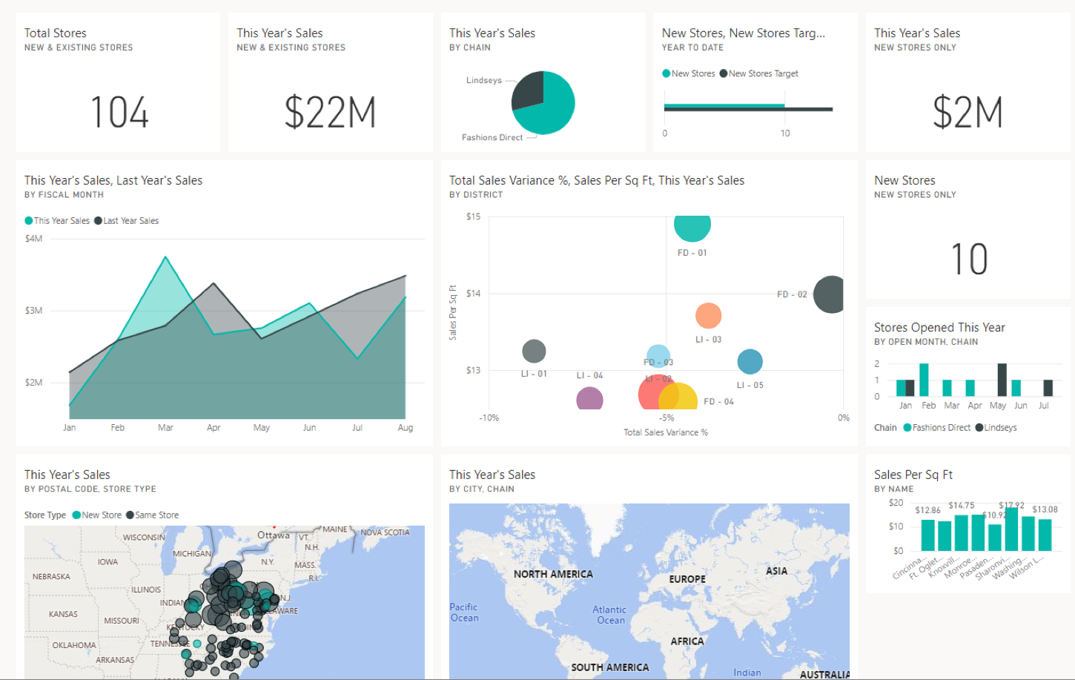Select the FD-02 dark bubble
This screenshot has height=680, width=1075.
[830, 294]
